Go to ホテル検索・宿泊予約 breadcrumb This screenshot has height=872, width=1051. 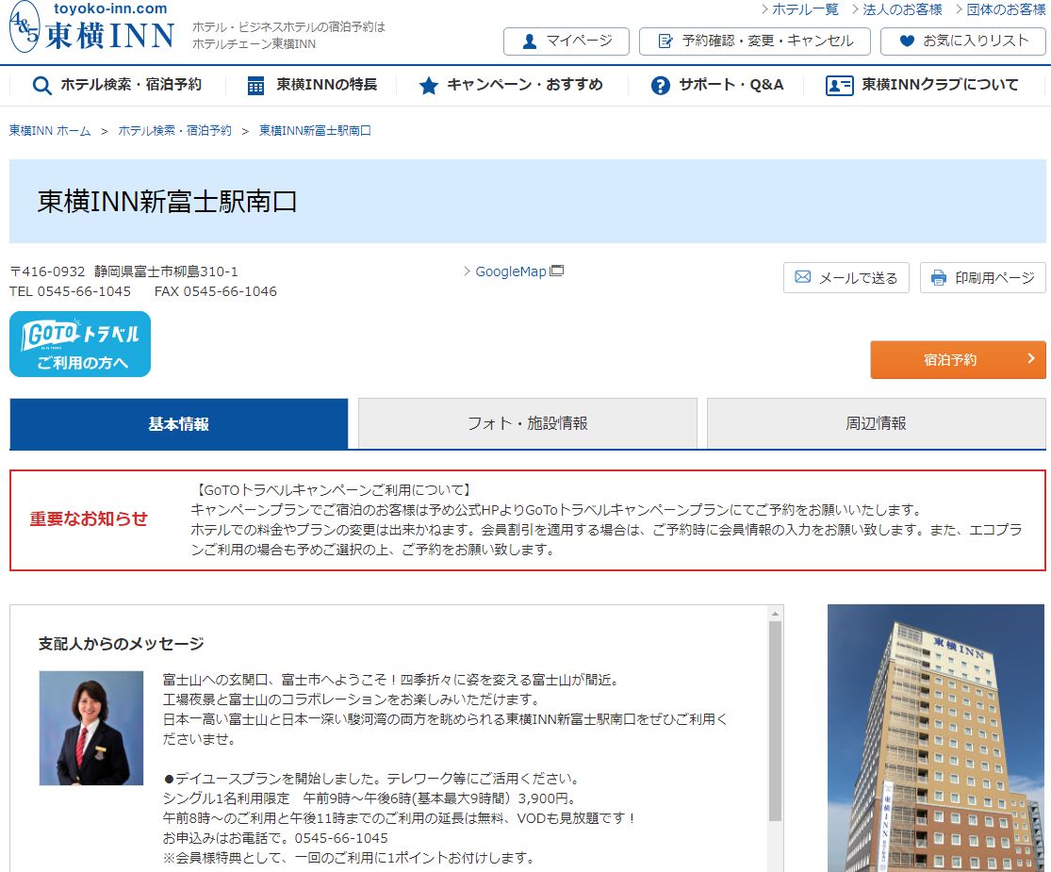point(175,131)
